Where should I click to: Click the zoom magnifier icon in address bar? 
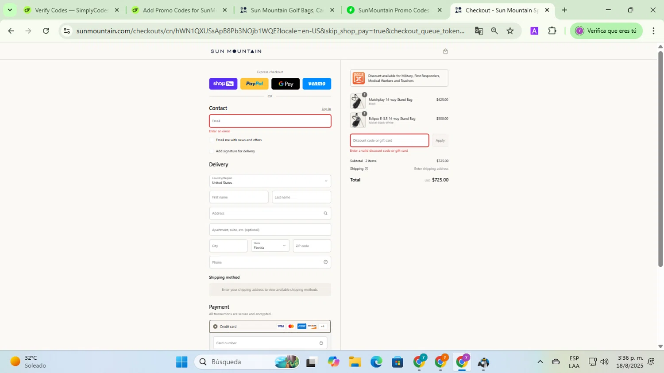click(x=494, y=31)
